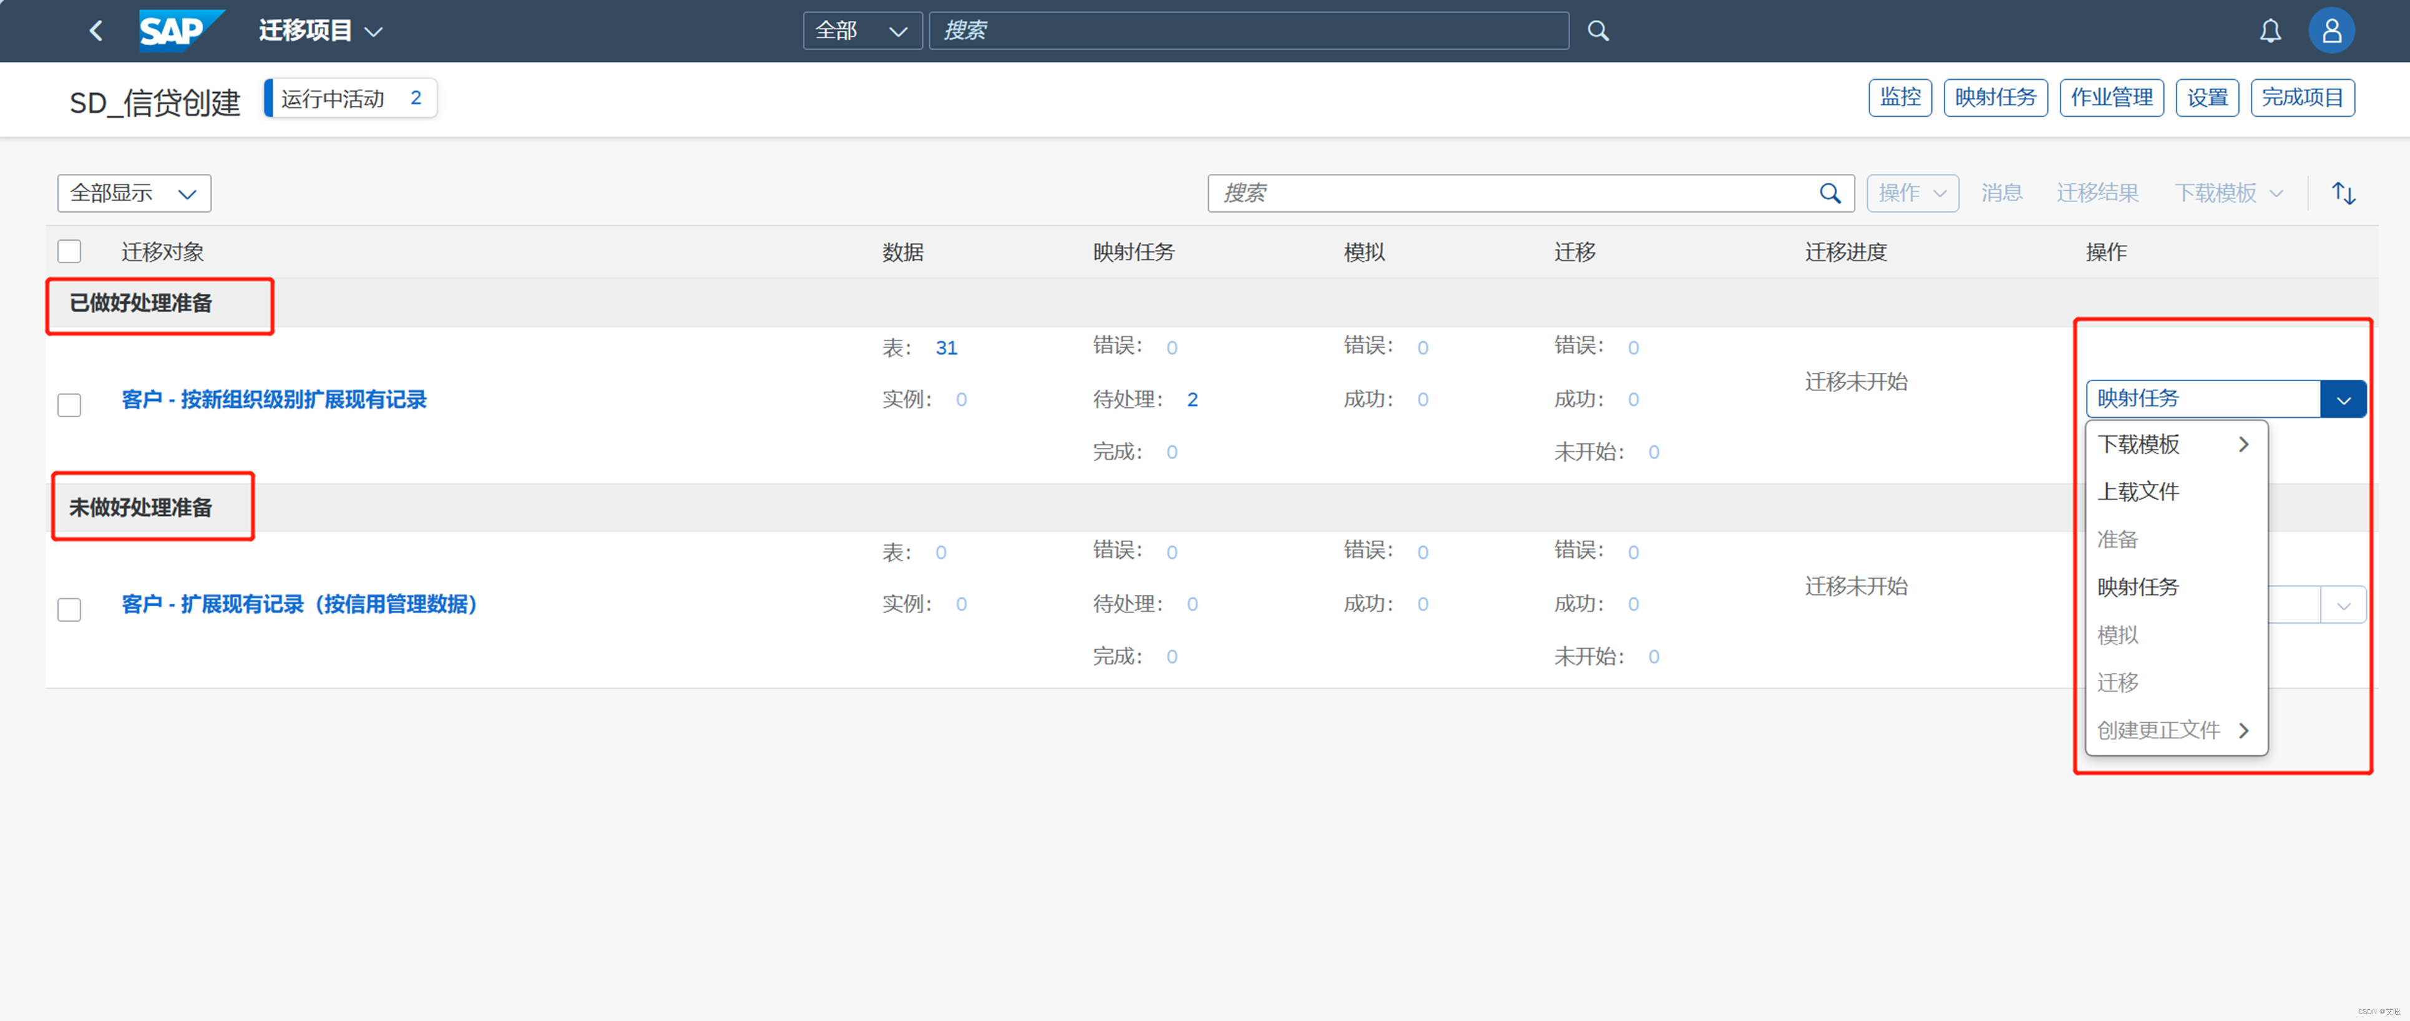Click the 迁移进度 column header
The height and width of the screenshot is (1021, 2410).
[1845, 251]
